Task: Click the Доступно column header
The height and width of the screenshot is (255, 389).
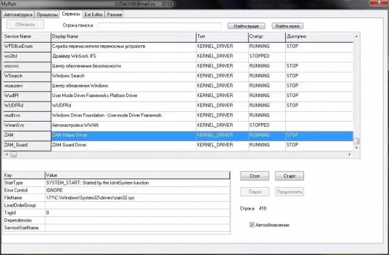Action: 319,37
